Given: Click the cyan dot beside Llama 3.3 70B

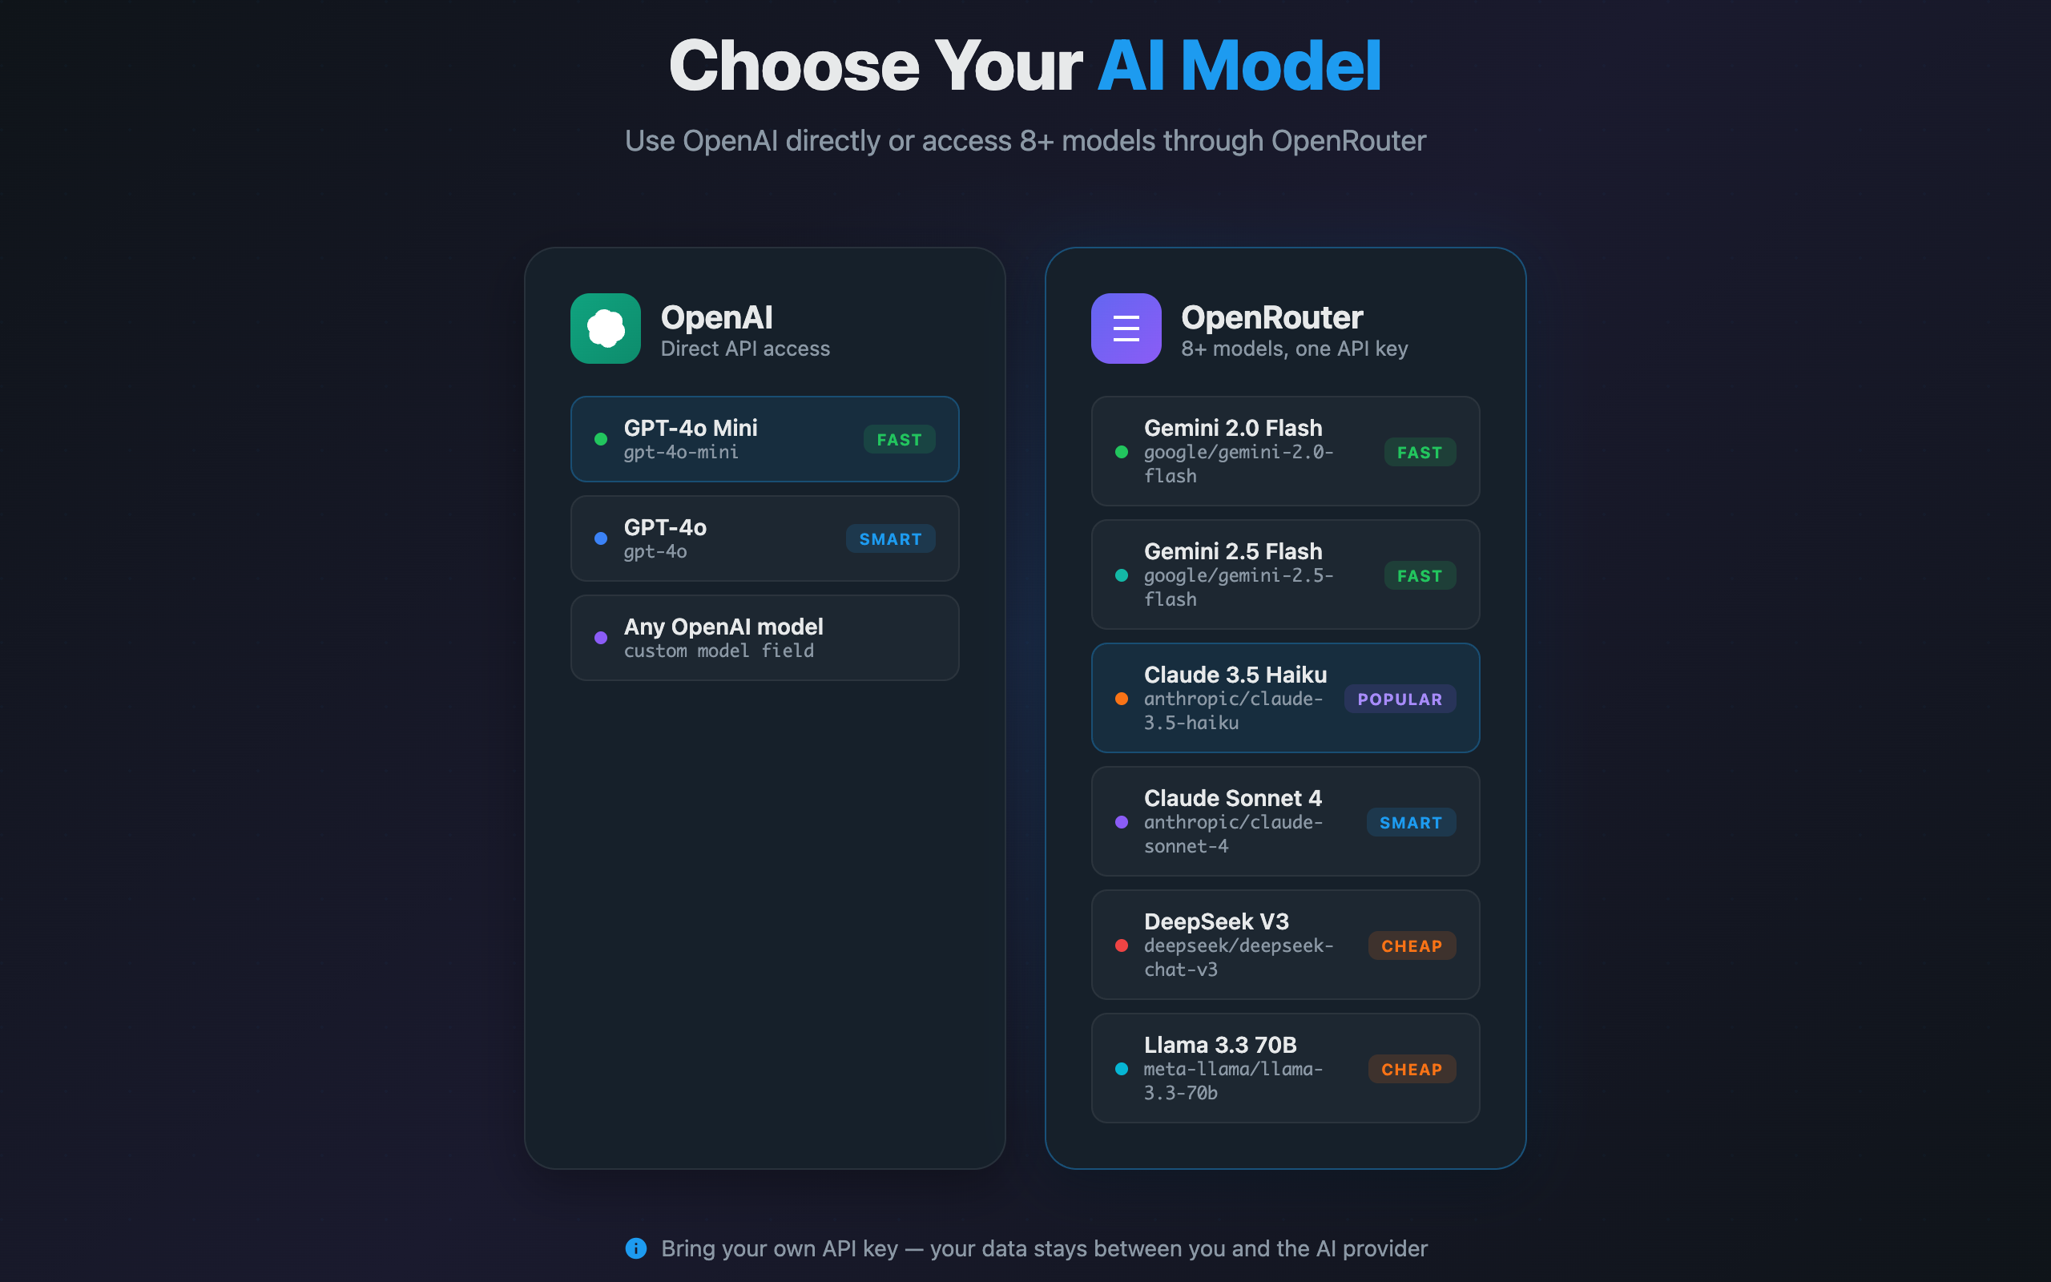Looking at the screenshot, I should 1122,1069.
